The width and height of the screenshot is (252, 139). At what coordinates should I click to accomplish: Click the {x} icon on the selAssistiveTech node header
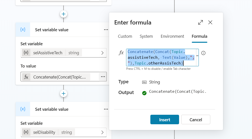tap(23, 30)
